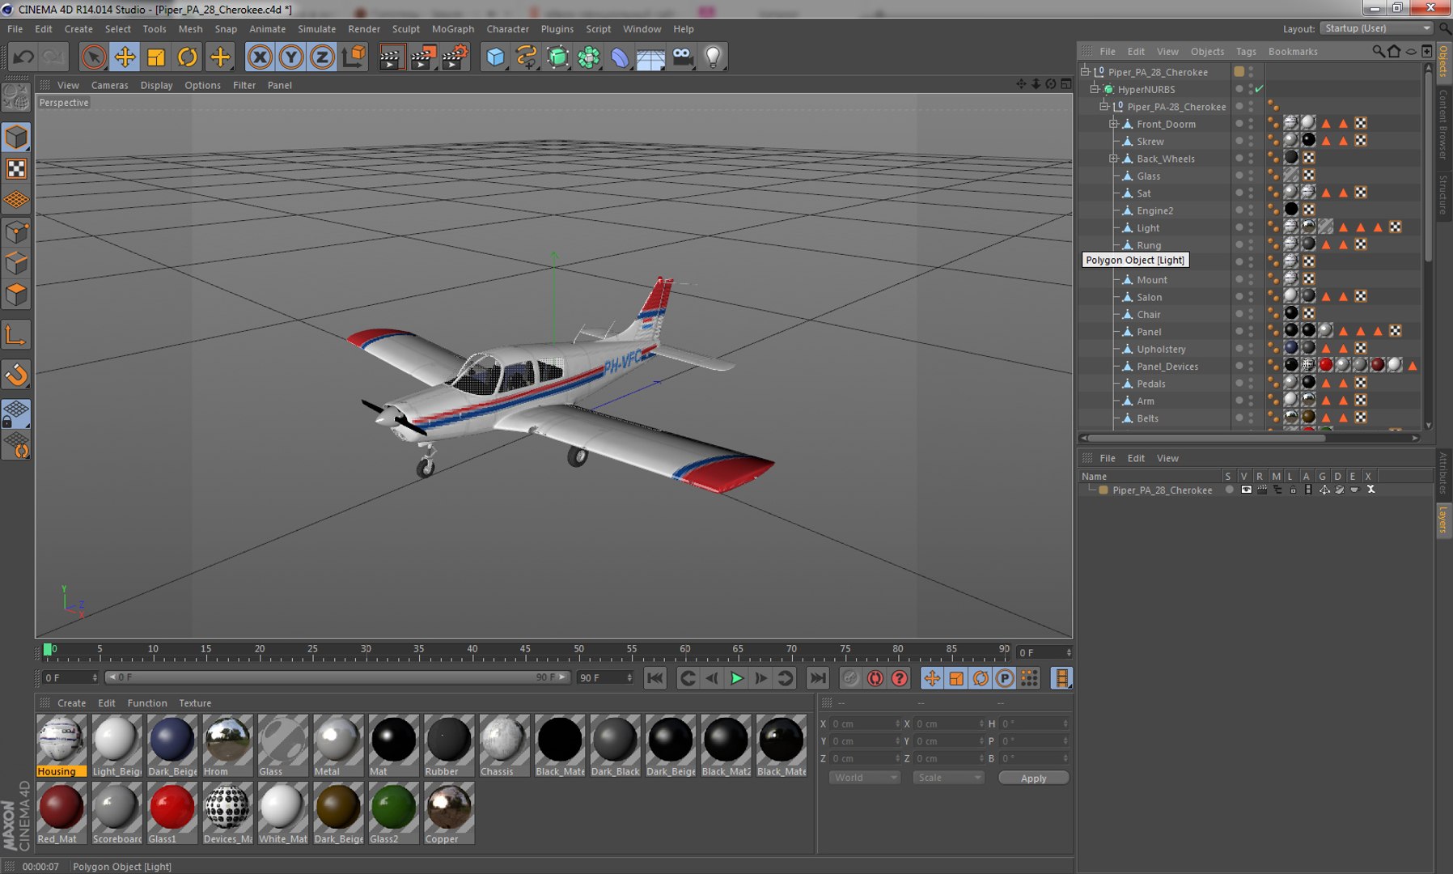1453x874 pixels.
Task: Open the viewport Cameras menu
Action: 109,85
